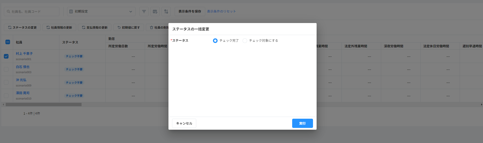Viewport: 483px width, 143px height.
Task: Click 社員情報の更新 button
Action: (x=59, y=27)
